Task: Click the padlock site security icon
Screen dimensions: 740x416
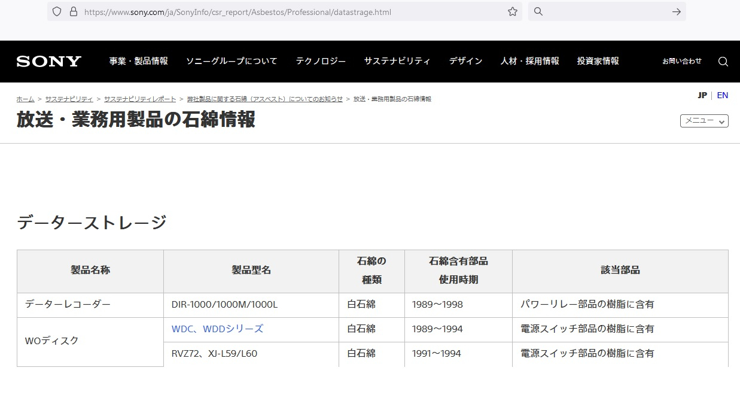Action: tap(74, 11)
